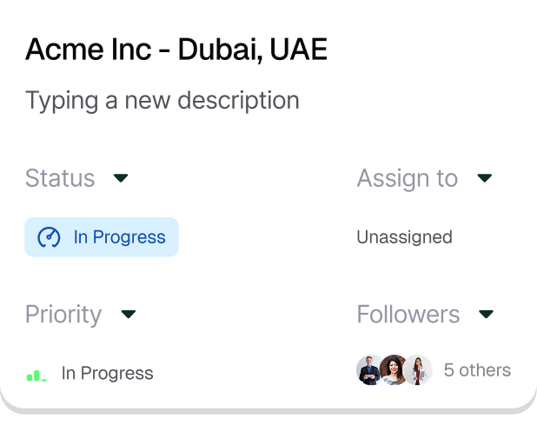This screenshot has width=537, height=445.
Task: Click the blue In Progress status badge
Action: [x=102, y=237]
